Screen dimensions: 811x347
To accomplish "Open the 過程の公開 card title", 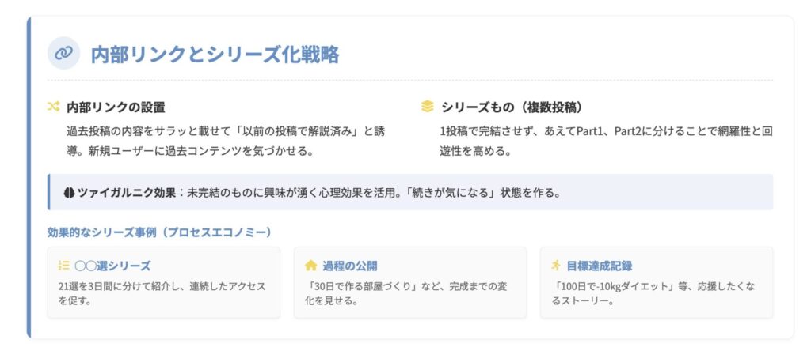I will point(350,266).
